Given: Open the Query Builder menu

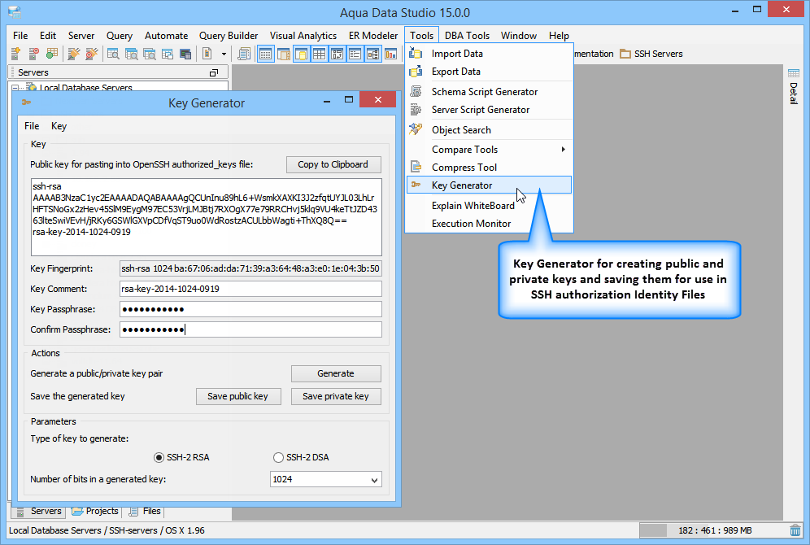Looking at the screenshot, I should coord(229,36).
